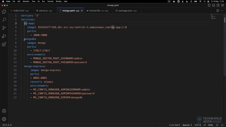Click Ln 3, Col 3 position indicator

coord(174,125)
